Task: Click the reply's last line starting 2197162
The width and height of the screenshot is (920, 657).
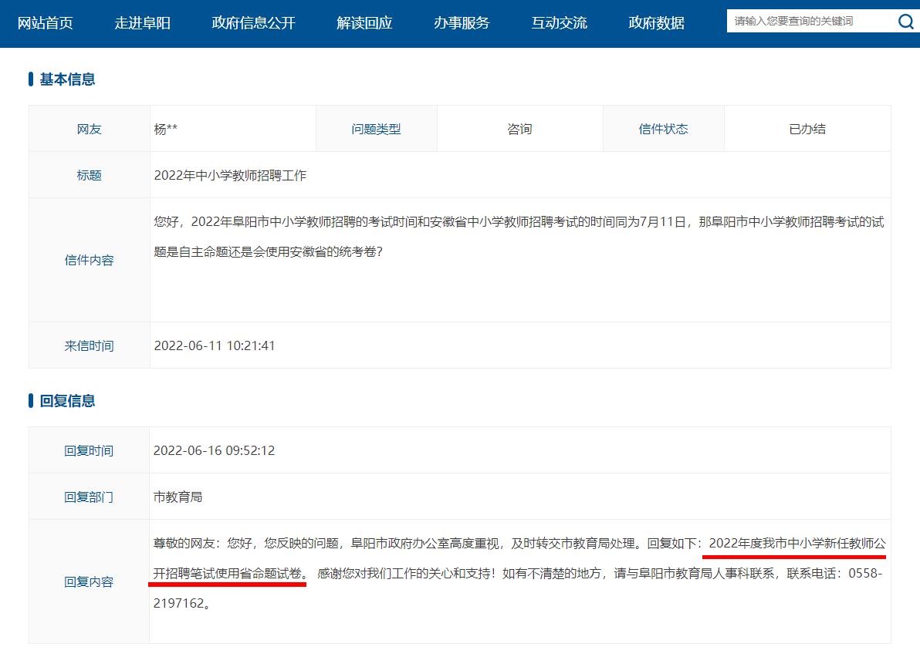Action: click(182, 603)
